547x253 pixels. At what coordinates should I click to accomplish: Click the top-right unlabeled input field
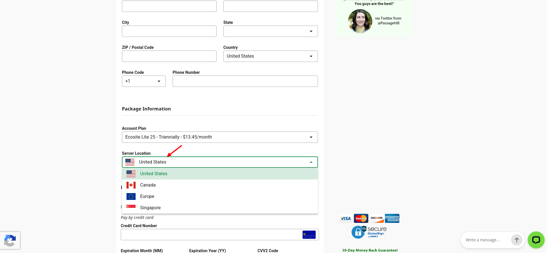point(271,6)
